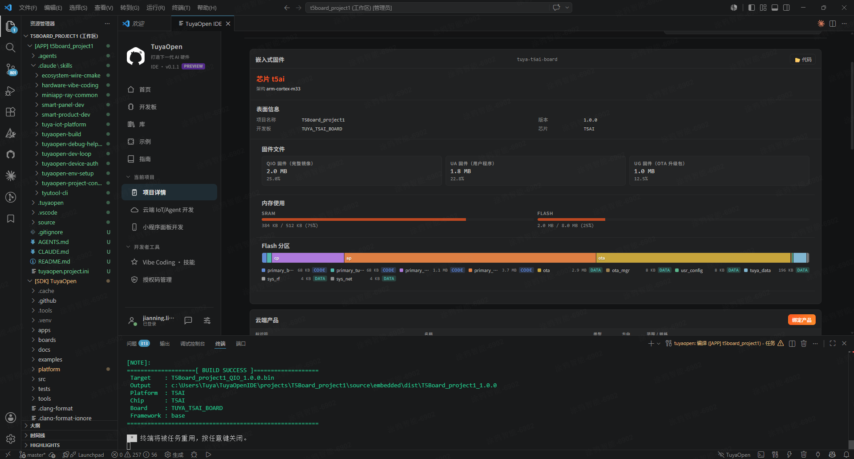
Task: Add a new terminal with plus icon
Action: (651, 343)
